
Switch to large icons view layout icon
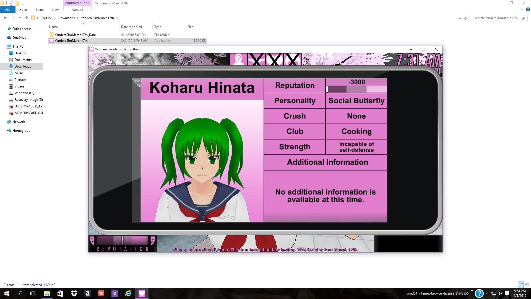[x=527, y=285]
